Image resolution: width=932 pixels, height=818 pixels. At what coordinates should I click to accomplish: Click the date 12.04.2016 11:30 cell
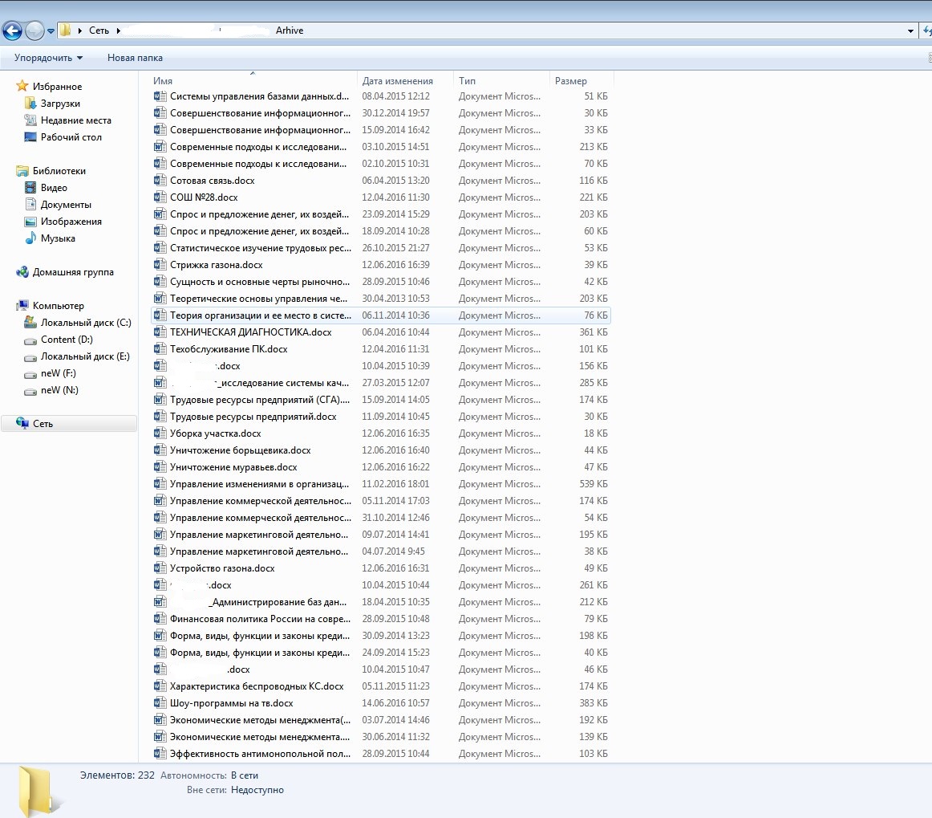tap(395, 197)
